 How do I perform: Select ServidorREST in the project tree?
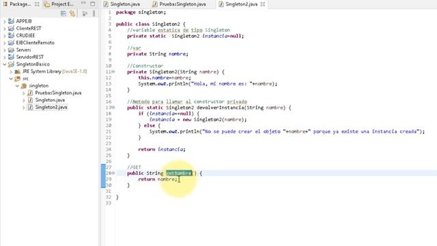(x=30, y=57)
